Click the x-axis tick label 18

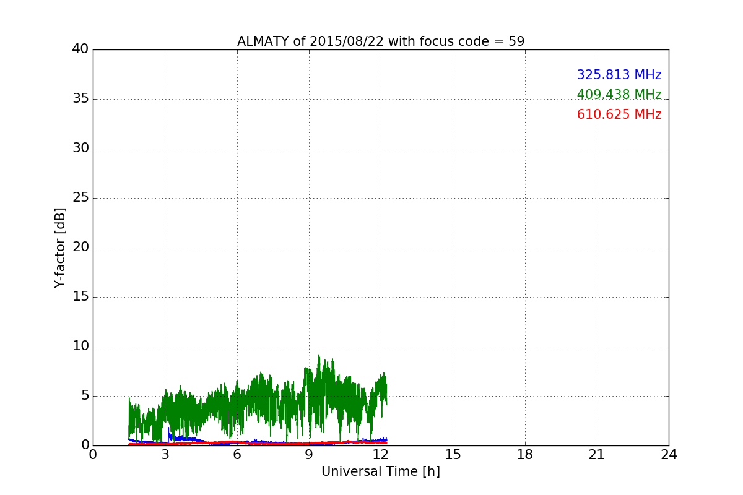pyautogui.click(x=525, y=454)
